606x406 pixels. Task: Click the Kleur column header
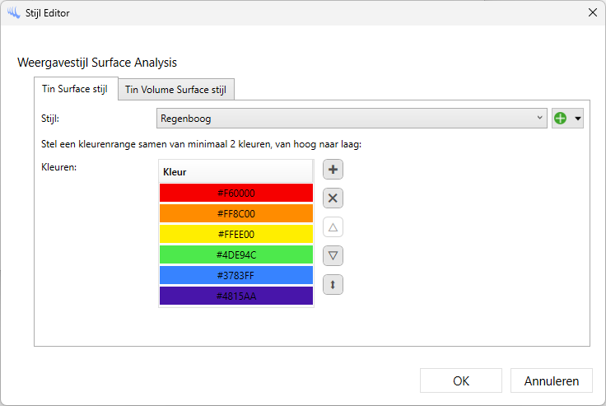click(236, 171)
